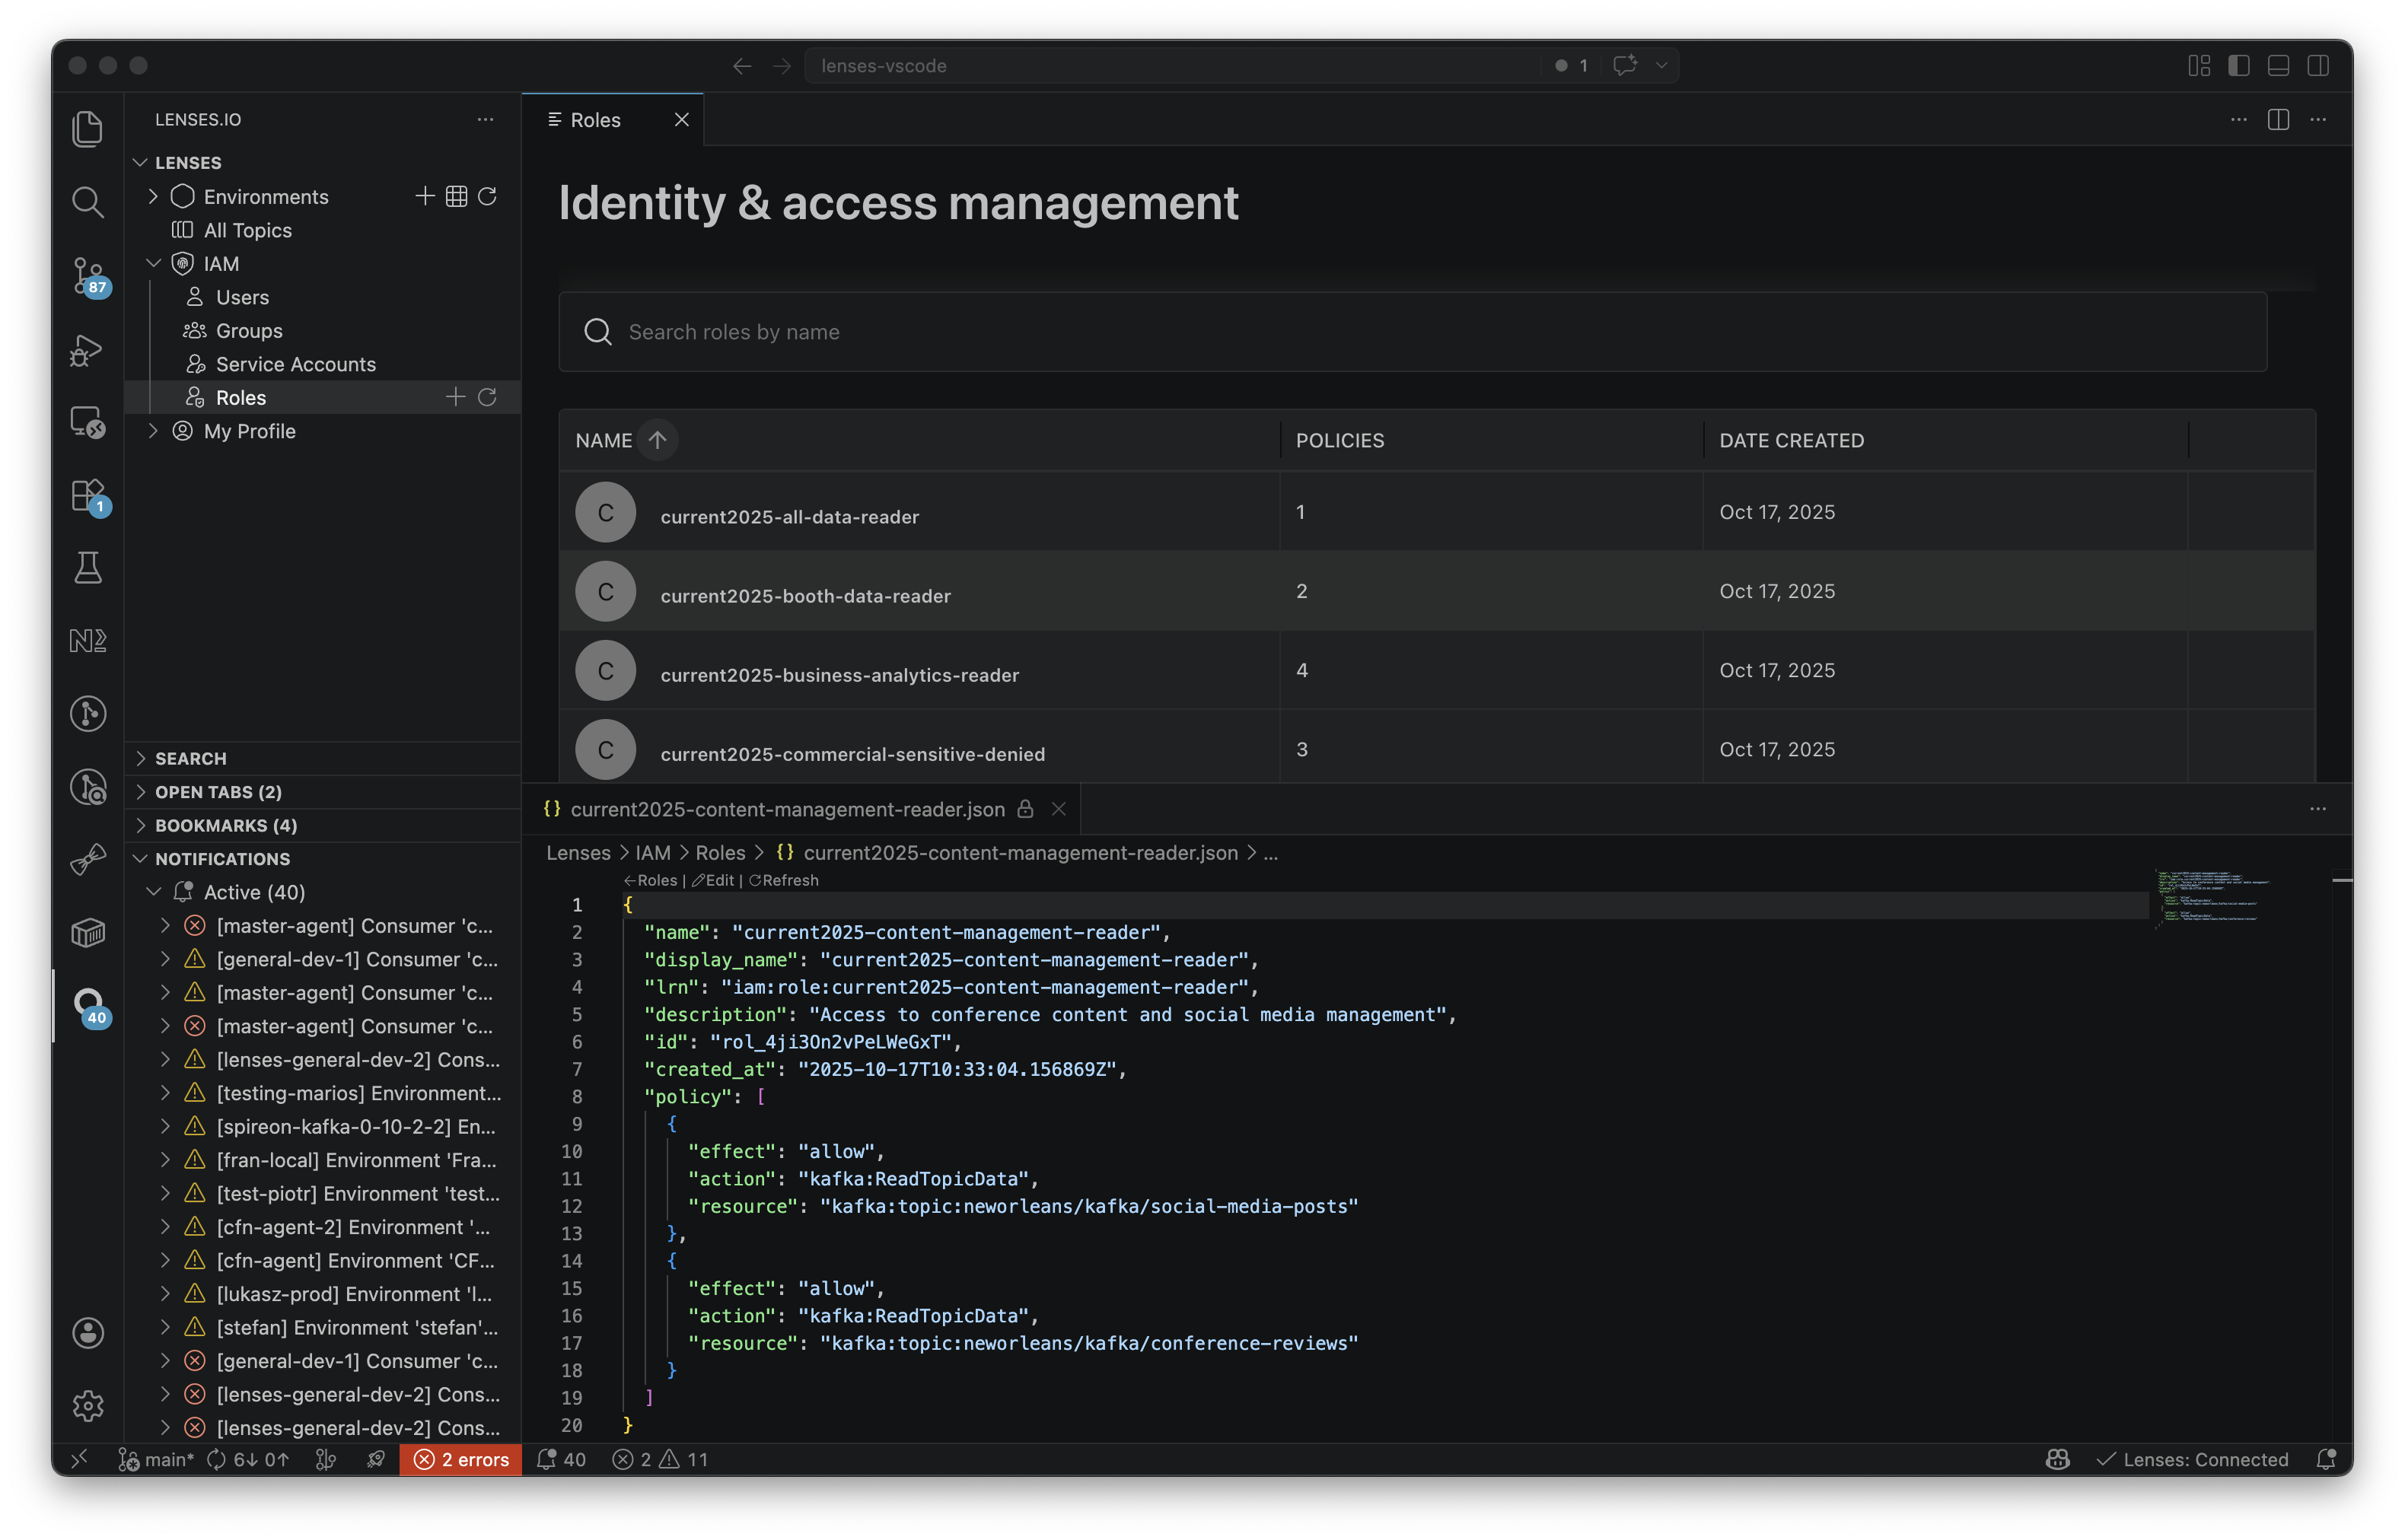The image size is (2405, 1540).
Task: Select Users under IAM
Action: coord(242,297)
